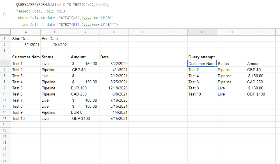The width and height of the screenshot is (280, 164).
Task: Click the 'Query attempt' label cell
Action: pyautogui.click(x=202, y=57)
